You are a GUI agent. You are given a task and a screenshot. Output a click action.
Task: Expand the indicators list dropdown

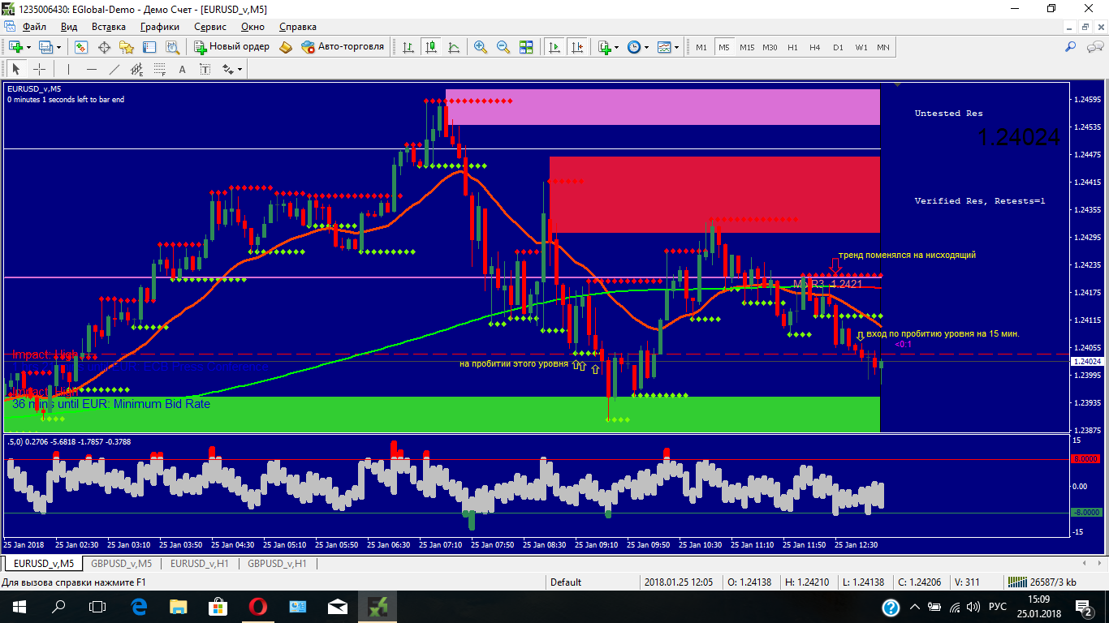[616, 47]
